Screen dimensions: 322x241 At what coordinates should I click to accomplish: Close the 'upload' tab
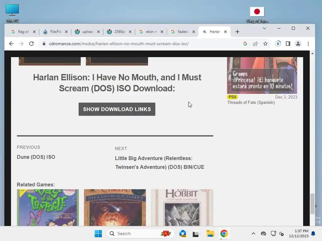click(98, 32)
